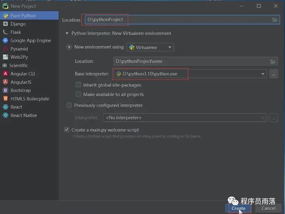Browse for venv location folder icon
Image resolution: width=285 pixels, height=214 pixels.
click(x=273, y=61)
